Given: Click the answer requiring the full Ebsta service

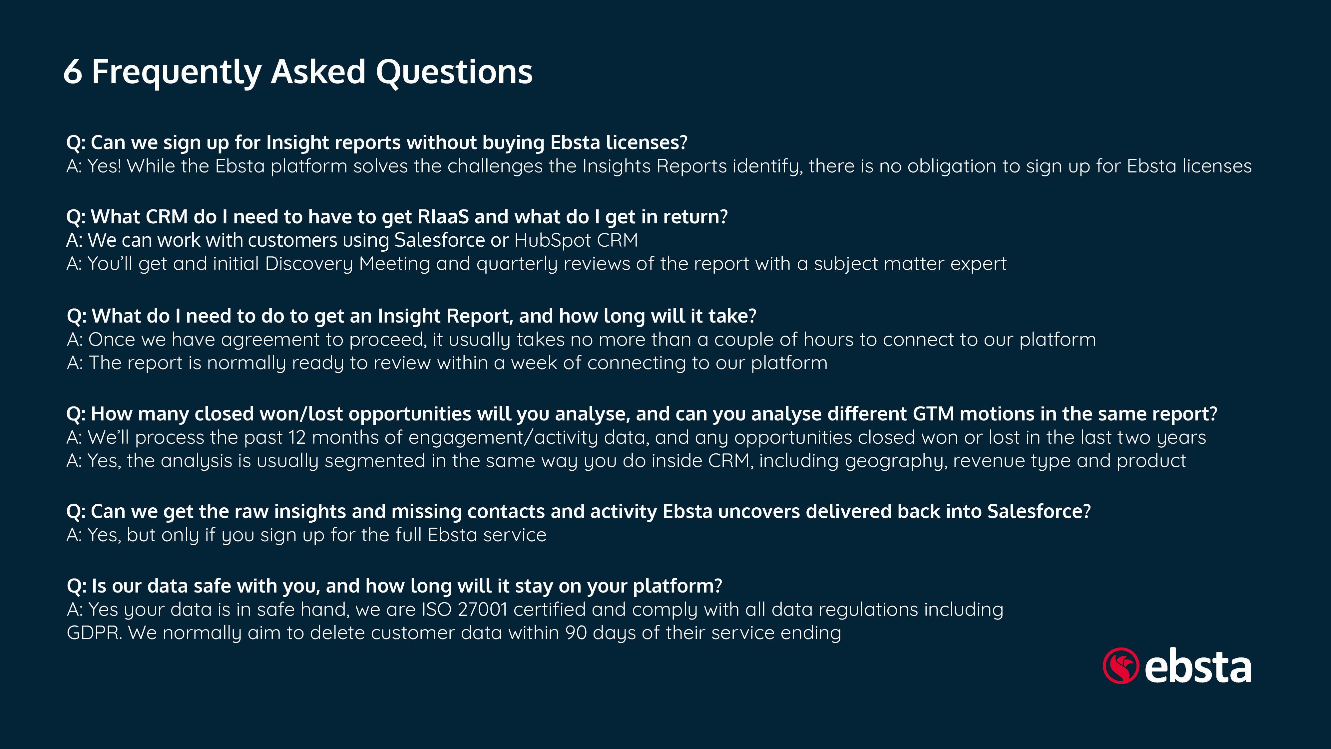Looking at the screenshot, I should (306, 535).
